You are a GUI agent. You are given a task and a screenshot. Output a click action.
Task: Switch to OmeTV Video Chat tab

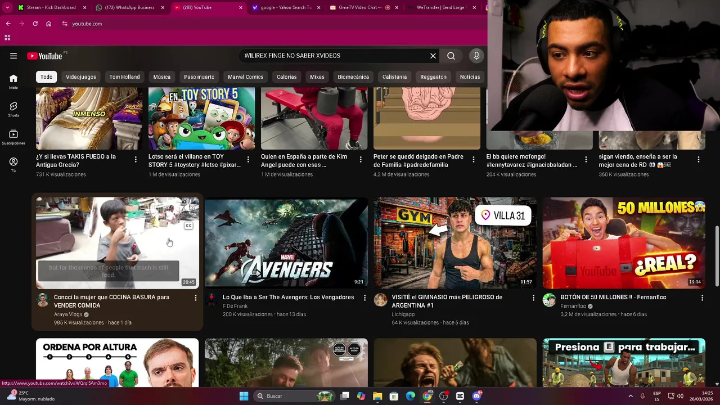[x=364, y=7]
